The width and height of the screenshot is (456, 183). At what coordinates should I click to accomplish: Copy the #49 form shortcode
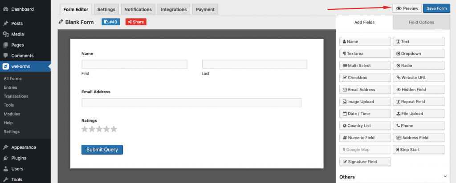point(110,22)
